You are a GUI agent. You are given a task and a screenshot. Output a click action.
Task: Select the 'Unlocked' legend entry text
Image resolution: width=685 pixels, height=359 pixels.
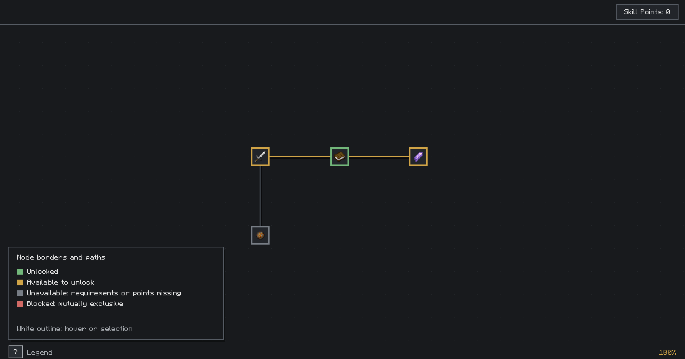point(42,271)
